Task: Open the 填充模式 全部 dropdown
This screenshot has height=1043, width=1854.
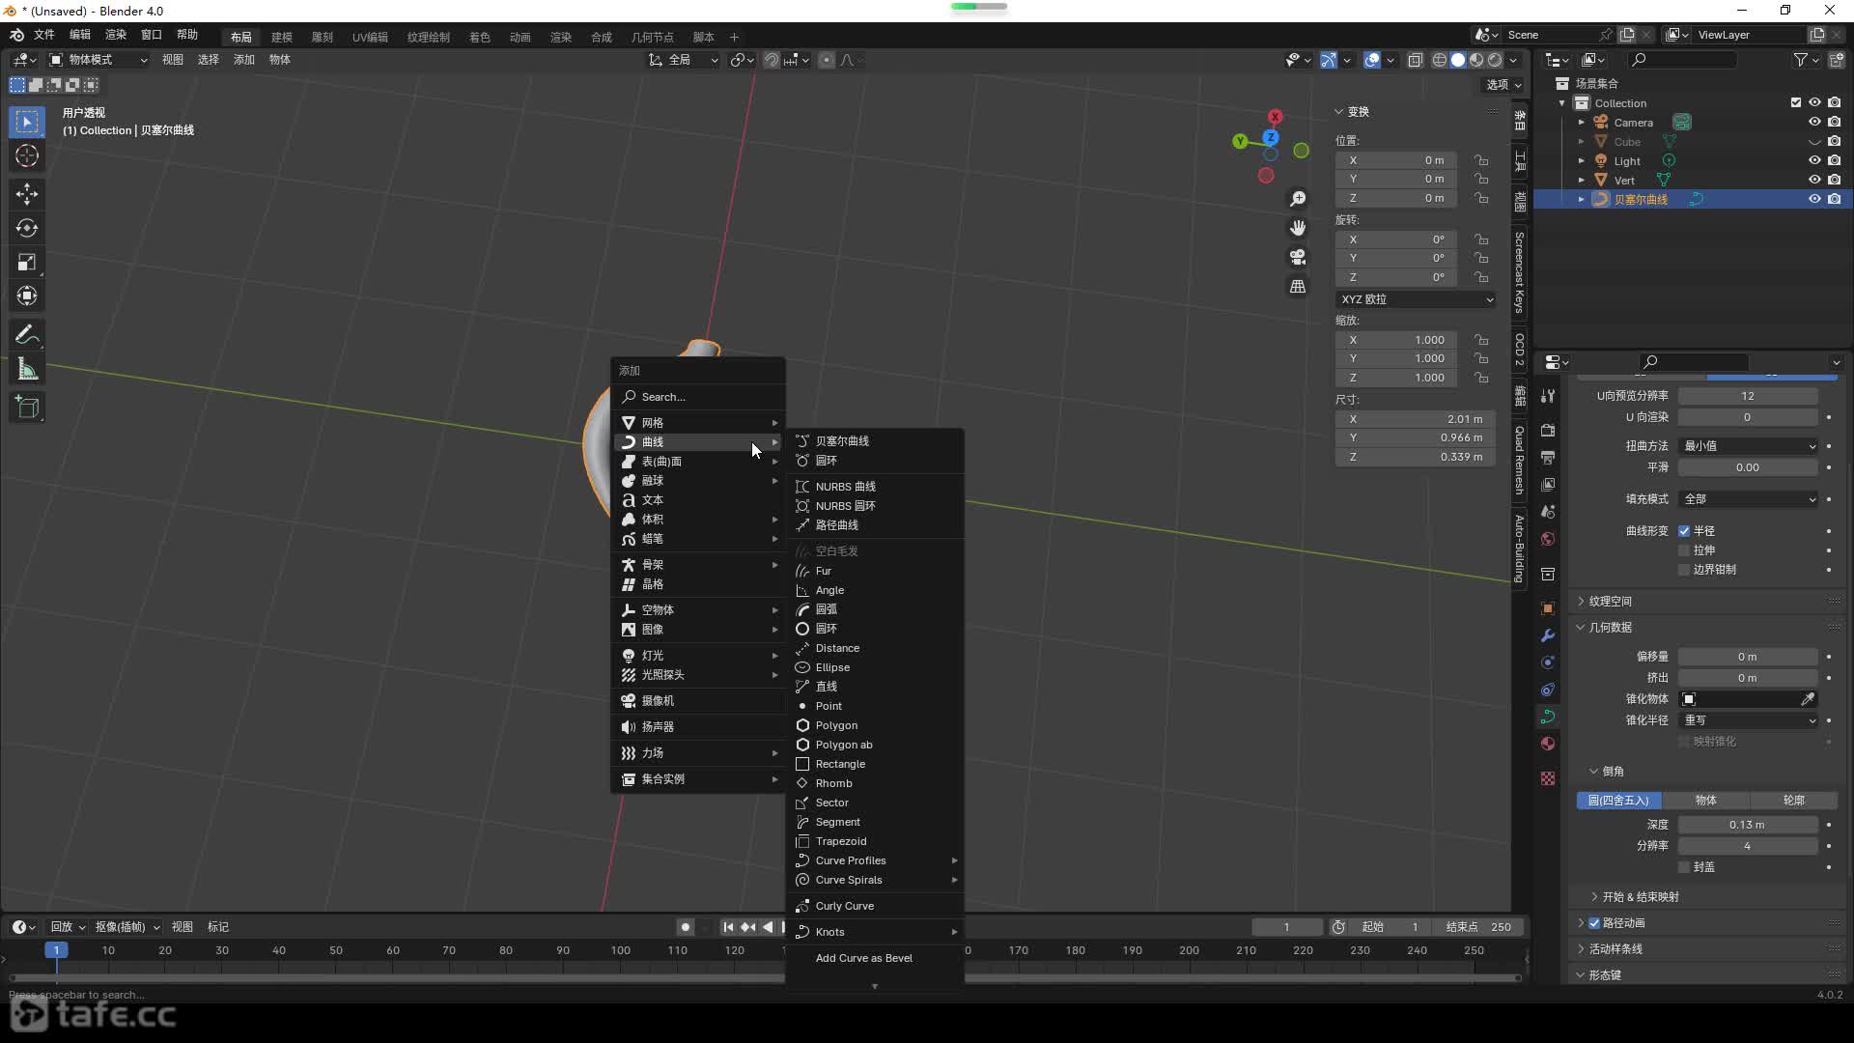Action: click(x=1749, y=499)
